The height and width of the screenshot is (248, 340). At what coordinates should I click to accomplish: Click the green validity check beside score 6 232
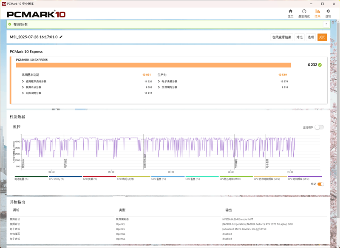pos(320,65)
